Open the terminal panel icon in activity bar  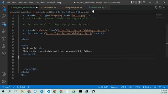coord(4,54)
